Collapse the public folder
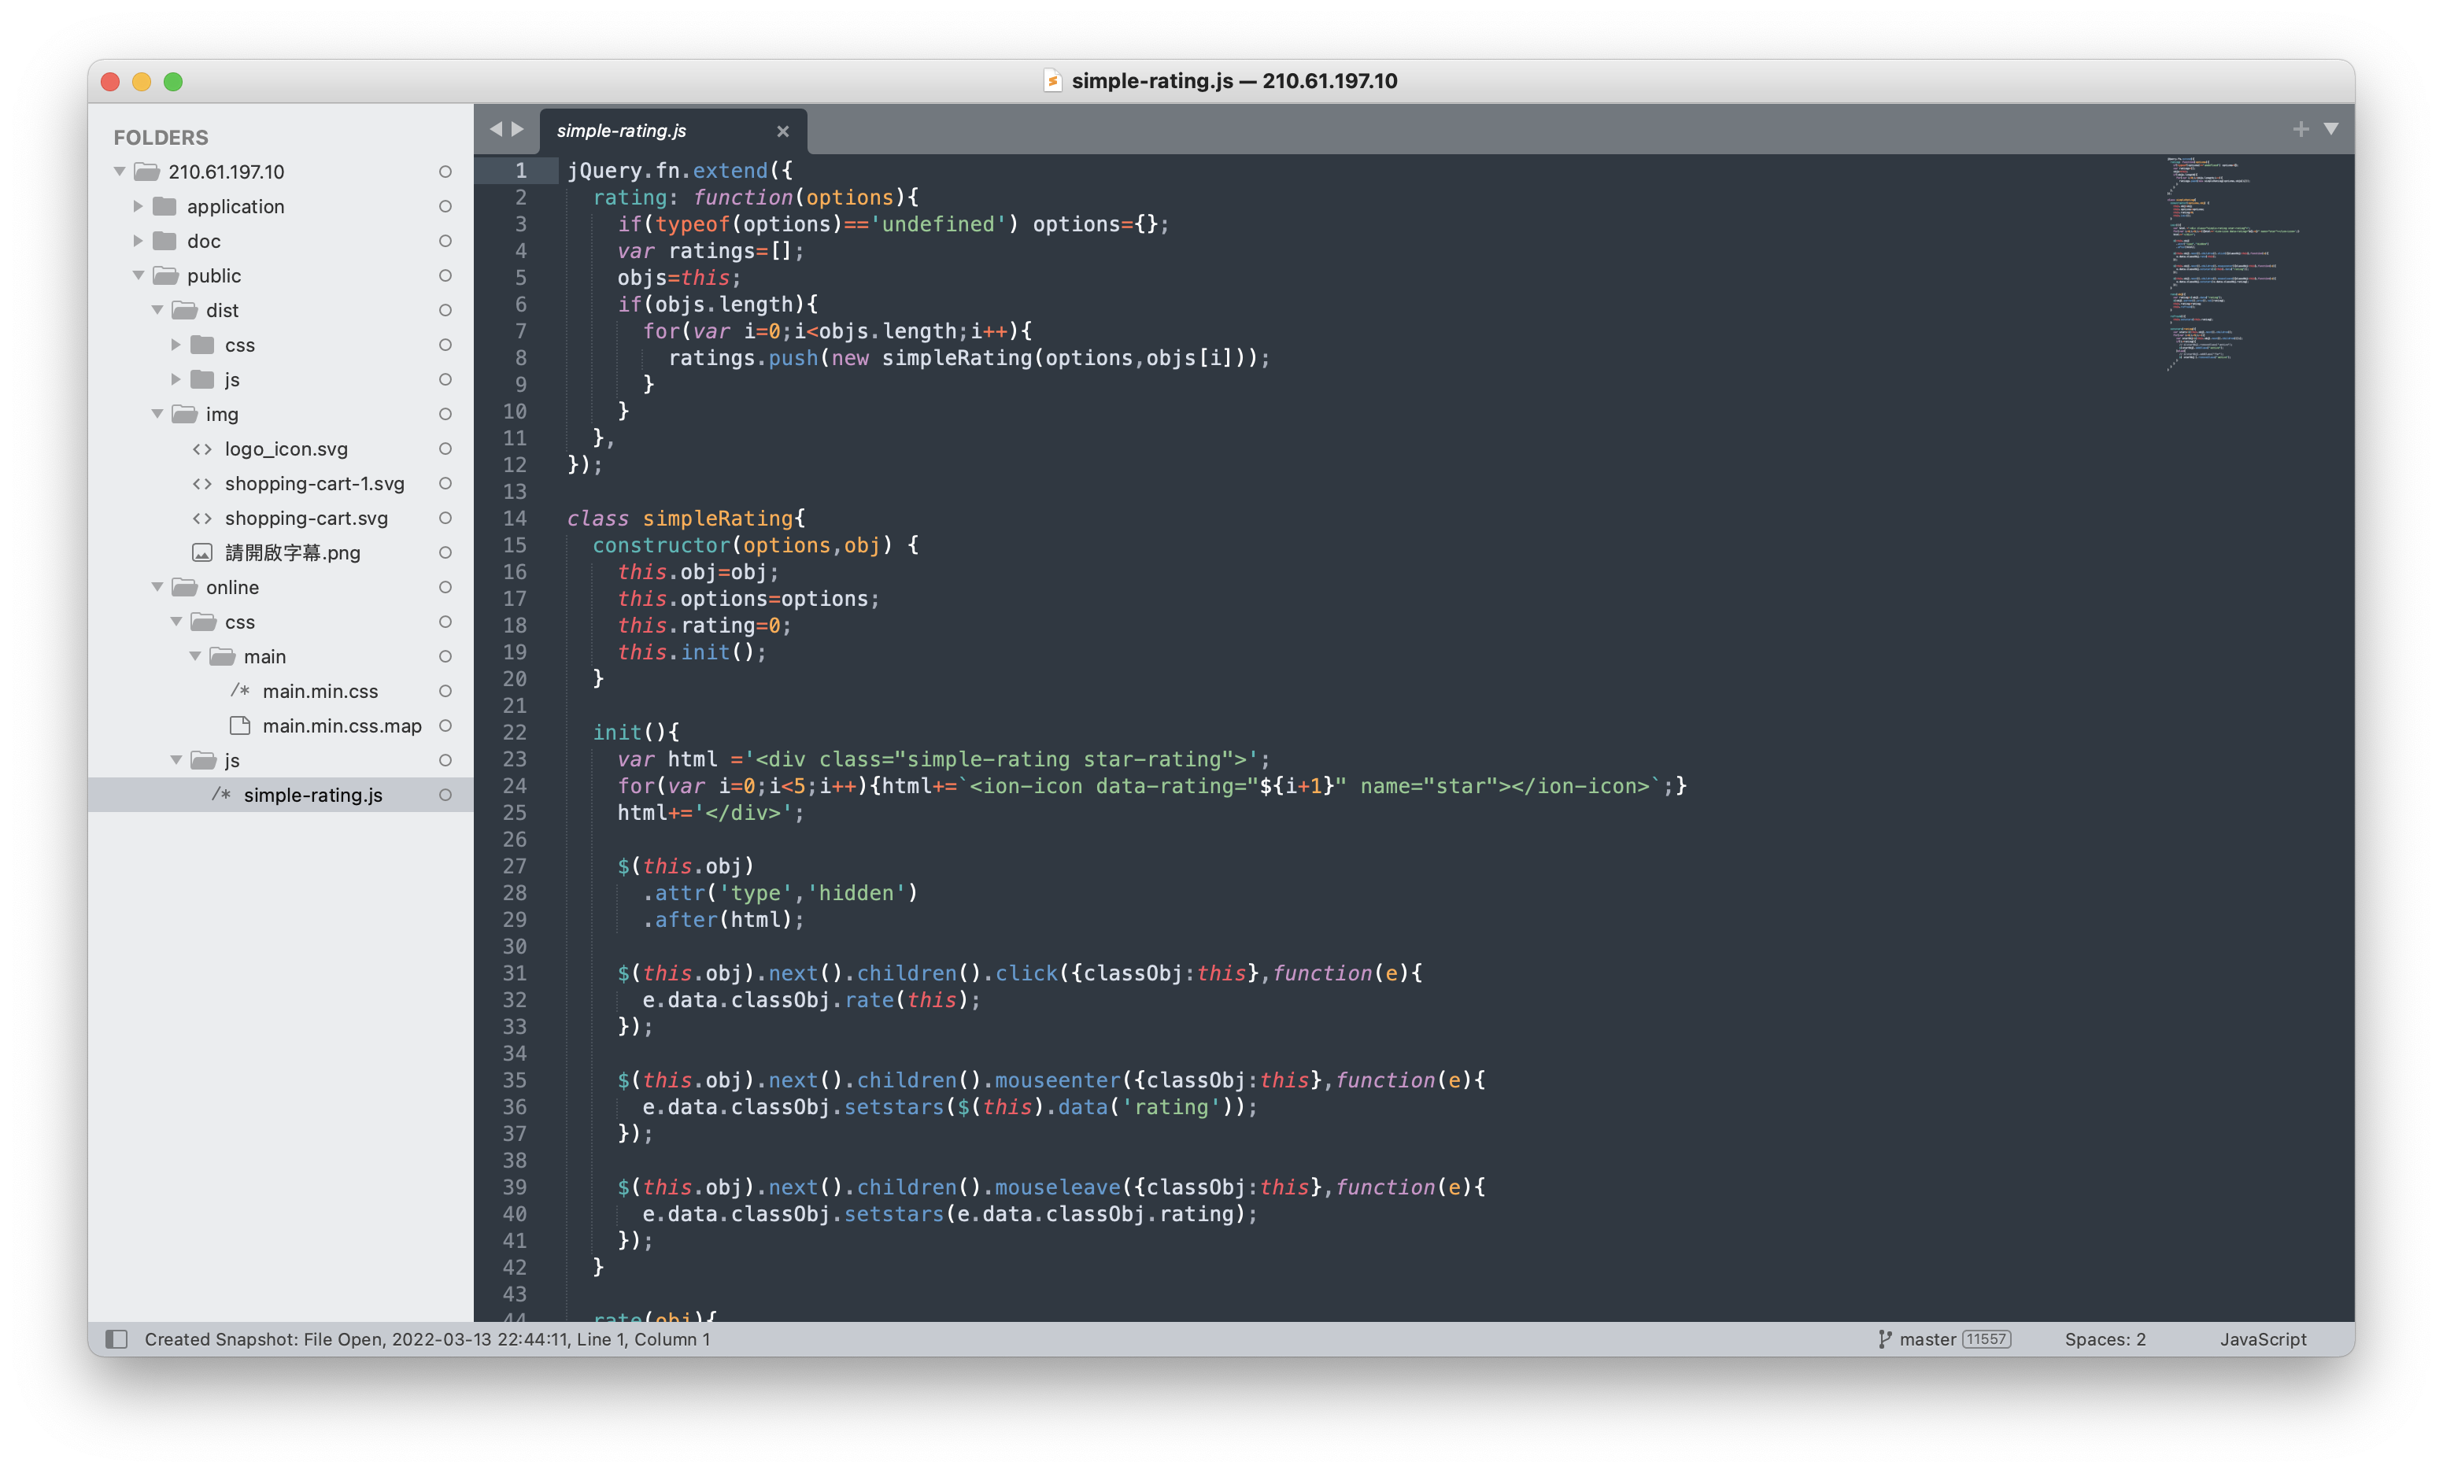The width and height of the screenshot is (2443, 1473). (138, 275)
